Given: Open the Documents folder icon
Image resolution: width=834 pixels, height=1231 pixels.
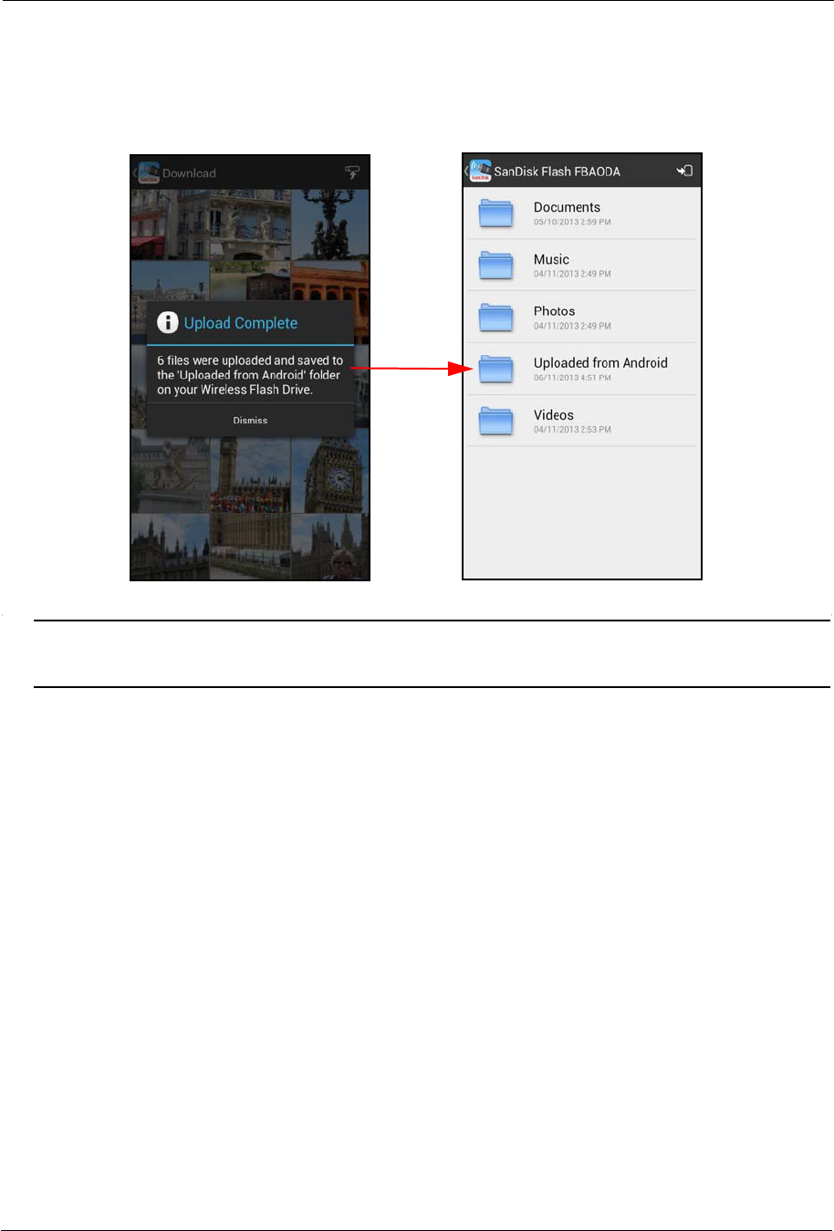Looking at the screenshot, I should (495, 214).
